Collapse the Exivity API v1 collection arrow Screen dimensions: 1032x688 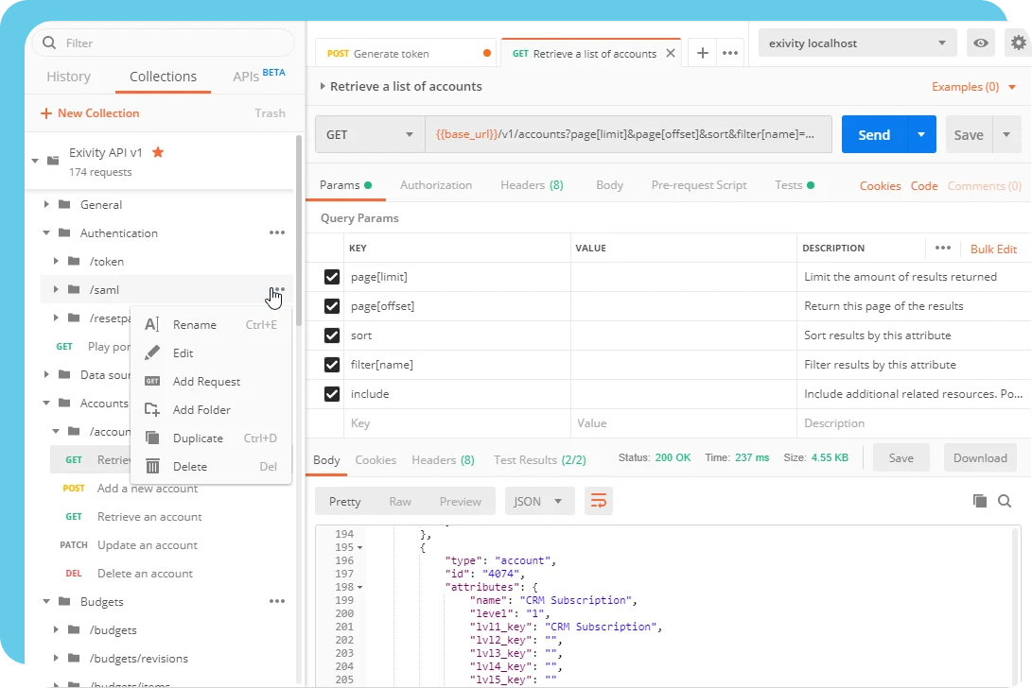(x=35, y=161)
